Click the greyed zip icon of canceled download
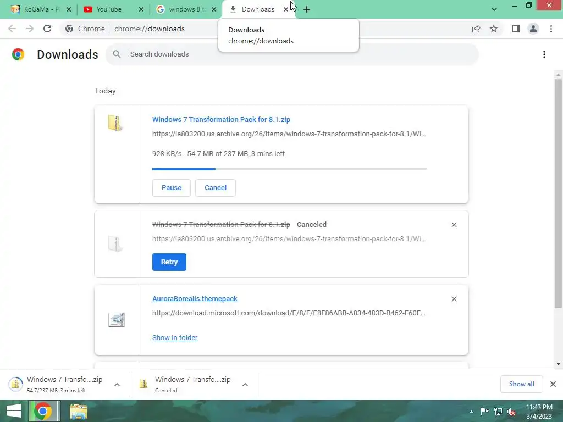The image size is (563, 422). [x=115, y=243]
